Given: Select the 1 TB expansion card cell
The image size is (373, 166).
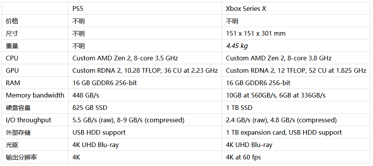Looking at the screenshot, I should 284,132.
